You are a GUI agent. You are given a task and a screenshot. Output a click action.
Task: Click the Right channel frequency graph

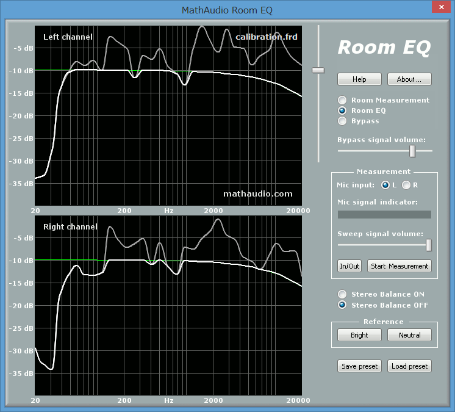pos(168,305)
